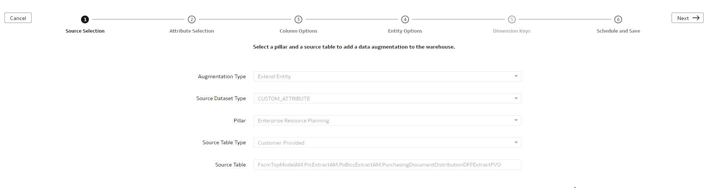Image resolution: width=711 pixels, height=188 pixels.
Task: Click the Extend Entity combo box field
Action: pos(383,76)
